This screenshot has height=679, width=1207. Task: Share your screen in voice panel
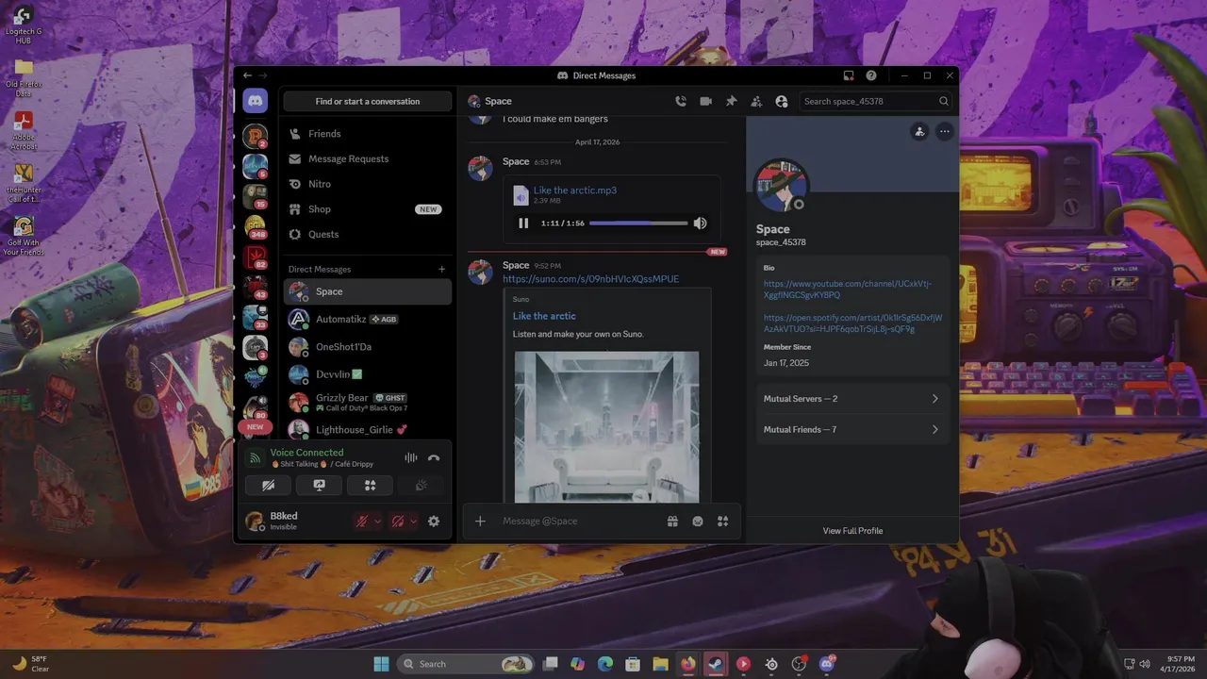point(320,485)
